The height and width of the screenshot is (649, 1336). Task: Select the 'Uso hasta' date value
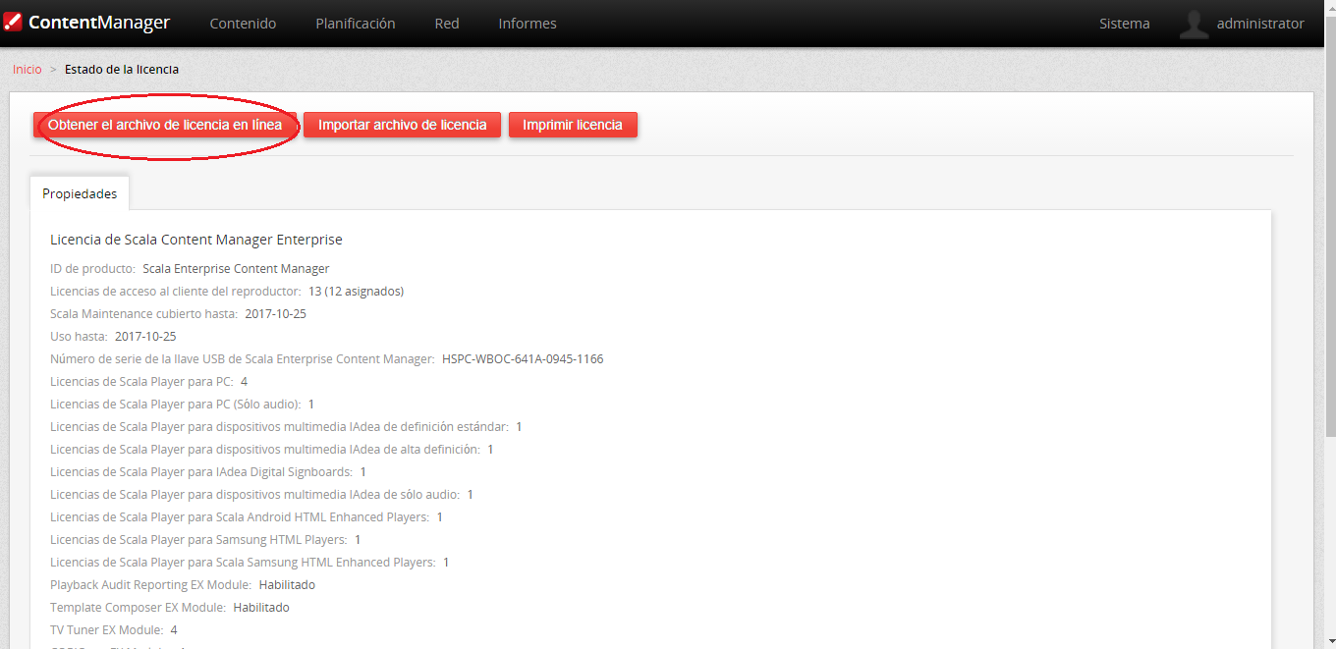pos(145,337)
